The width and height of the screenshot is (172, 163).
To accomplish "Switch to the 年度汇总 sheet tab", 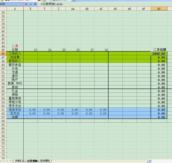I will coord(20,161).
